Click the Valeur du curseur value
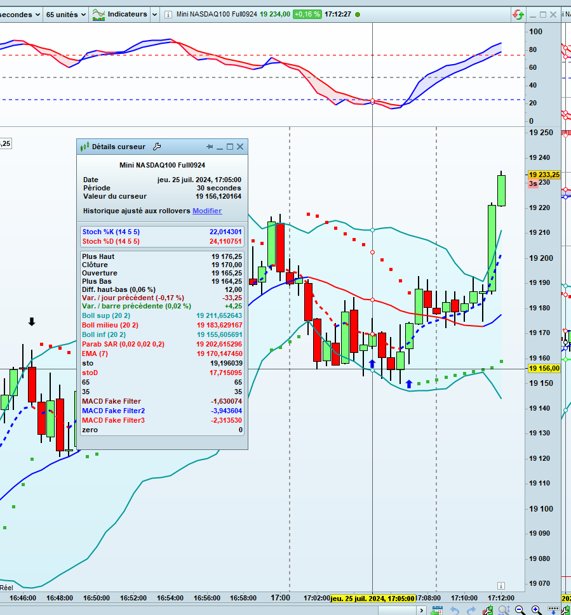 point(218,197)
